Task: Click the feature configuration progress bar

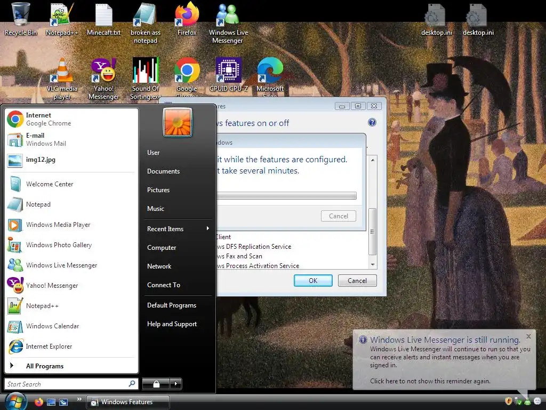Action: click(286, 195)
